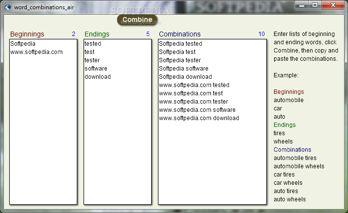
Task: Click 'tested' in Endings list
Action: point(93,44)
